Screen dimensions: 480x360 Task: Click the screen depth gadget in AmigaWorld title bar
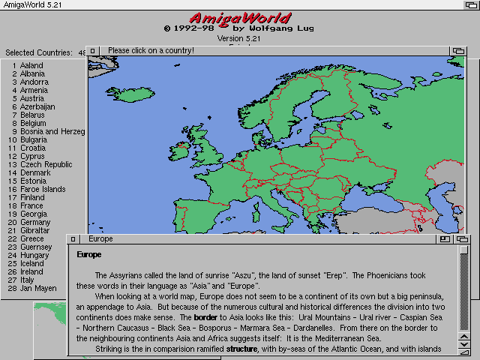click(471, 4)
